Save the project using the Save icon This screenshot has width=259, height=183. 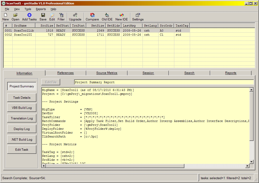pos(43,15)
